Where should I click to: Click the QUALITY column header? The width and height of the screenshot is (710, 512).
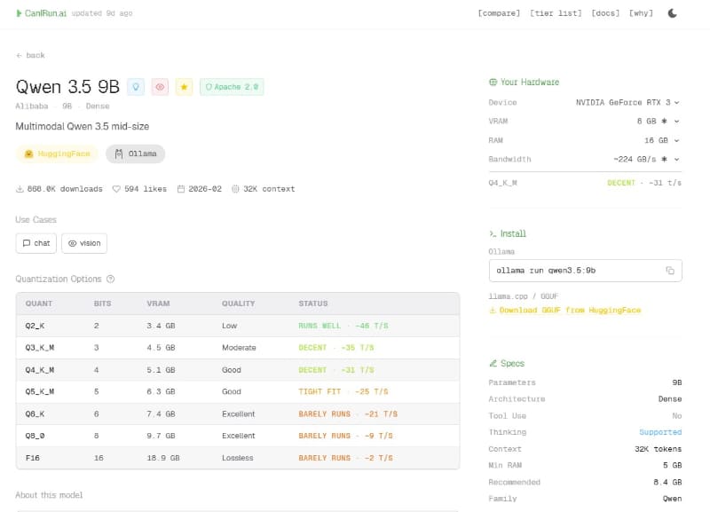click(238, 303)
